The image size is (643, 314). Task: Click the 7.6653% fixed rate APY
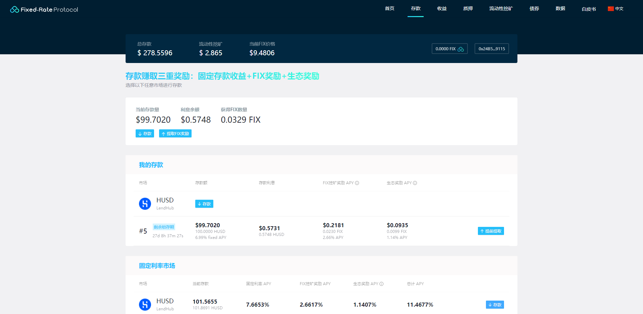[258, 305]
